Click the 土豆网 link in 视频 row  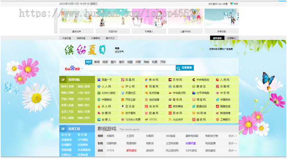[x=130, y=136]
